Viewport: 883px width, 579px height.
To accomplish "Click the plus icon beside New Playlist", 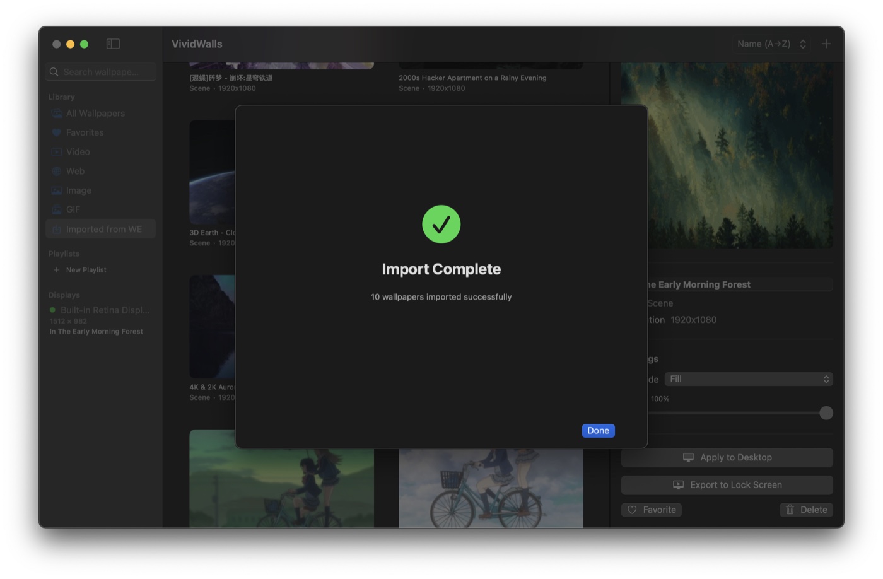I will [x=56, y=270].
